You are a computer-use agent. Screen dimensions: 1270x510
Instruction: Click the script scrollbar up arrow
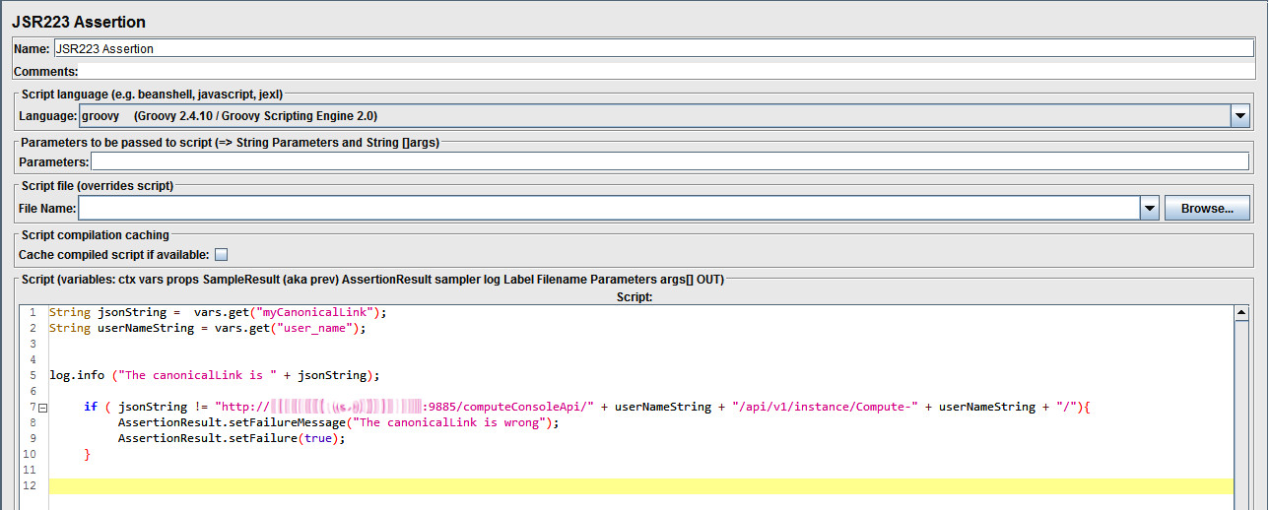pyautogui.click(x=1241, y=313)
